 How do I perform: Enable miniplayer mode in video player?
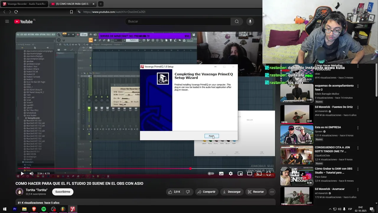pos(240,174)
